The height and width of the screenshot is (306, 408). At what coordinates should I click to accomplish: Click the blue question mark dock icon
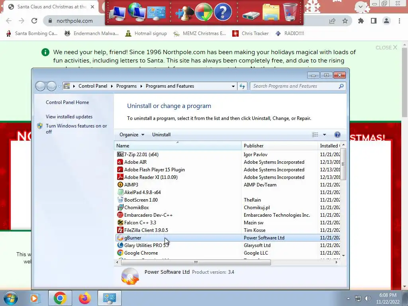tap(223, 12)
